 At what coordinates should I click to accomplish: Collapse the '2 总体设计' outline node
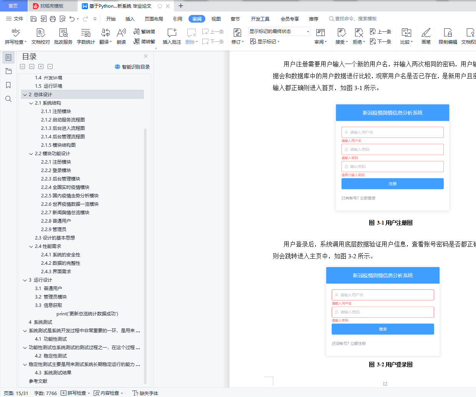pos(25,95)
